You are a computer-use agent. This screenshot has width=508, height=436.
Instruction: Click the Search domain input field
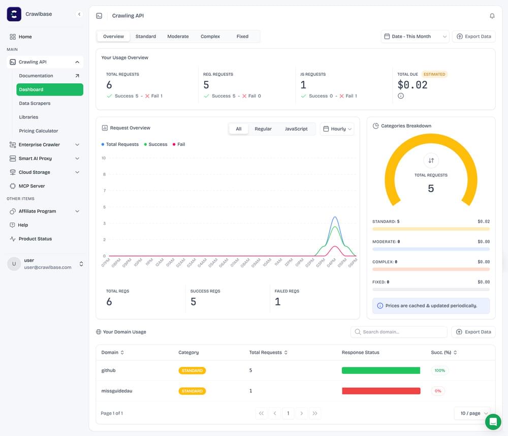click(x=399, y=332)
